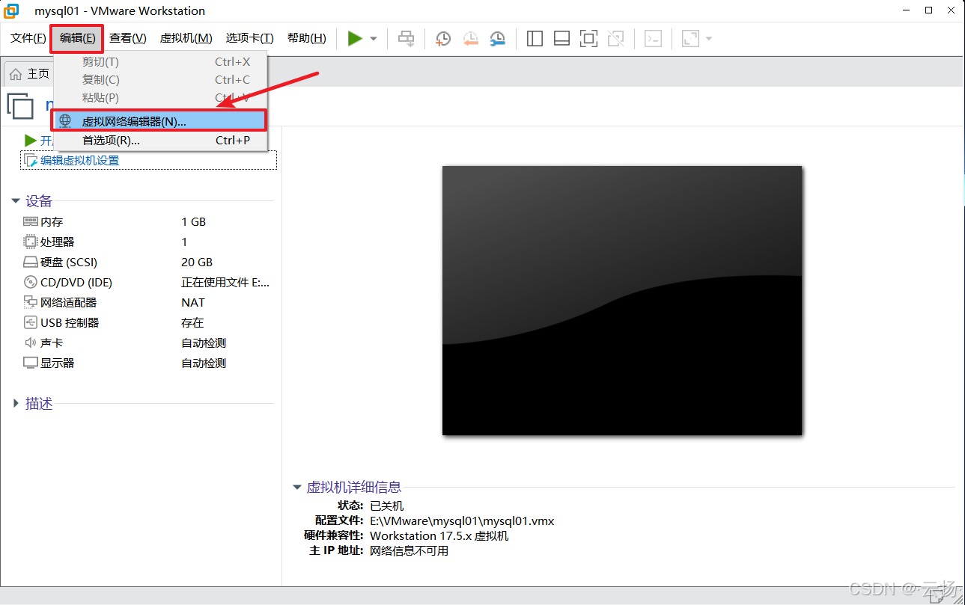This screenshot has height=605, width=965.
Task: Click the revert to snapshot icon
Action: coord(470,38)
